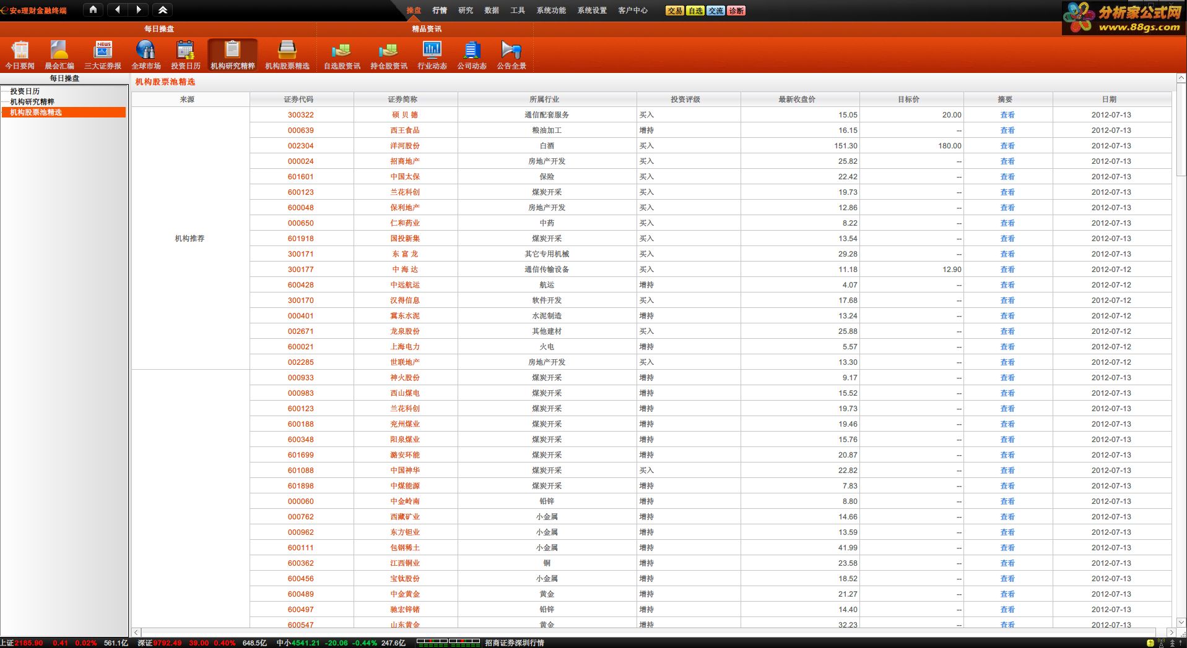Open 持仓股资讯 icon

pos(389,55)
